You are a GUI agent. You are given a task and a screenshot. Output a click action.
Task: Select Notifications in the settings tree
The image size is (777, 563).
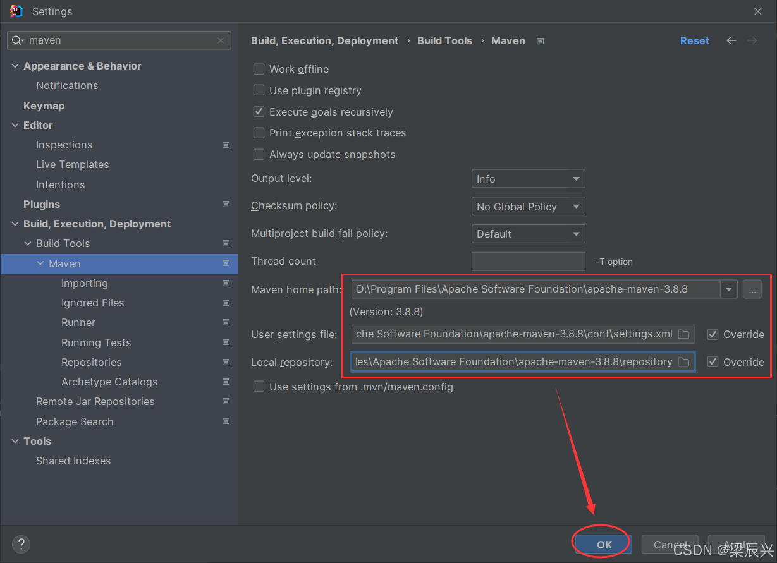coord(67,85)
